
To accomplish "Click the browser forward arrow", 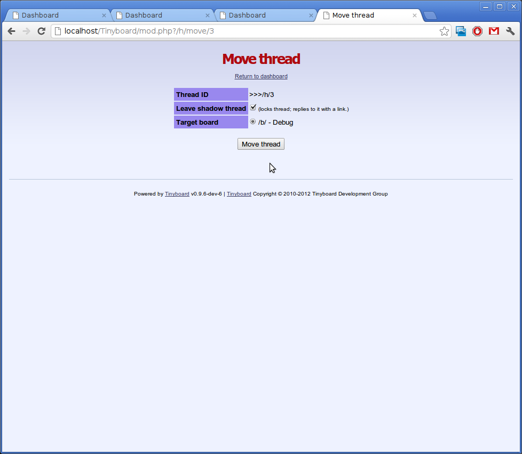I will (x=26, y=31).
